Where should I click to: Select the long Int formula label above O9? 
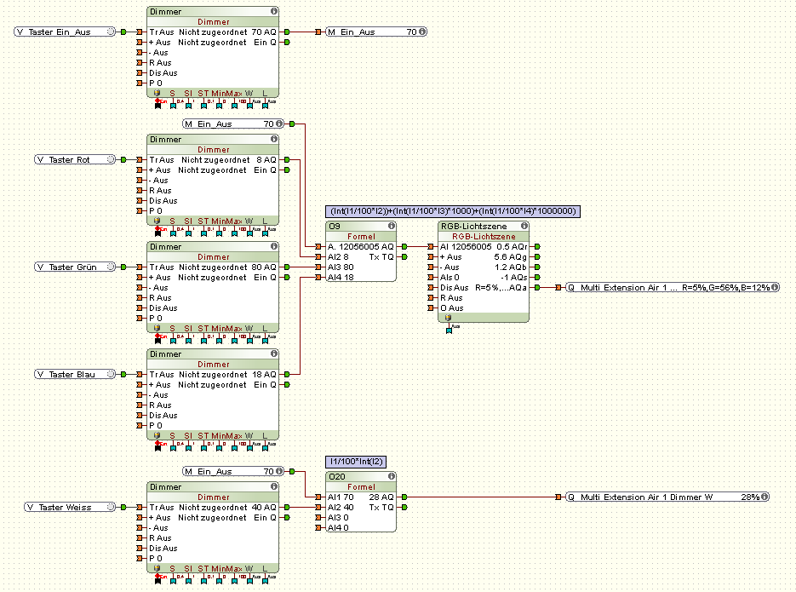pos(452,210)
